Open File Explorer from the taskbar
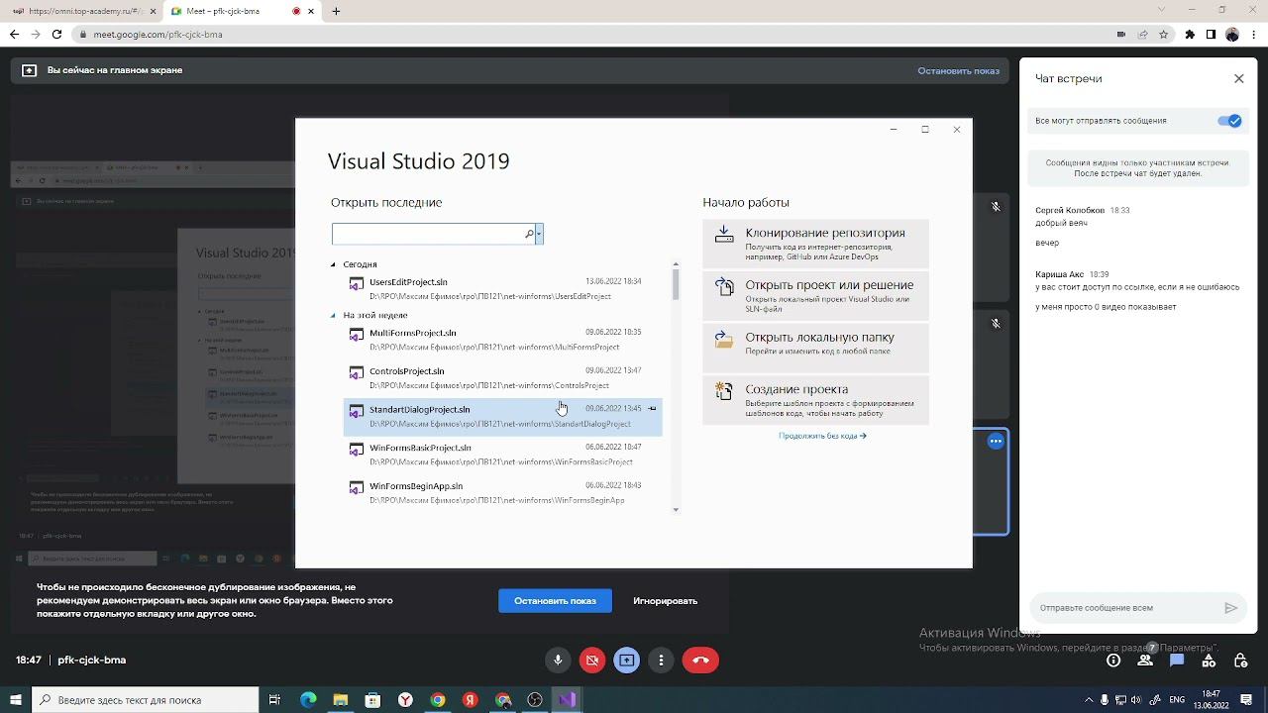Viewport: 1268px width, 713px height. coord(341,700)
